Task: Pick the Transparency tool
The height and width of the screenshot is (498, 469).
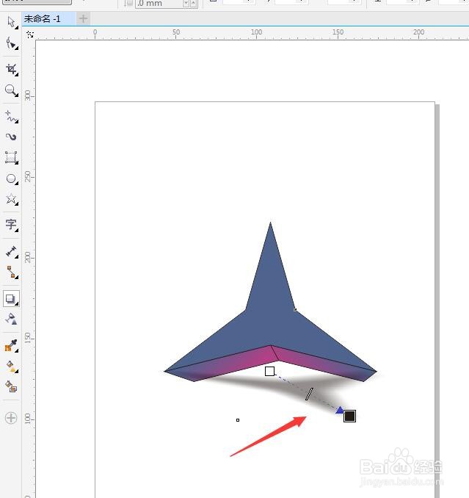Action: pos(12,320)
